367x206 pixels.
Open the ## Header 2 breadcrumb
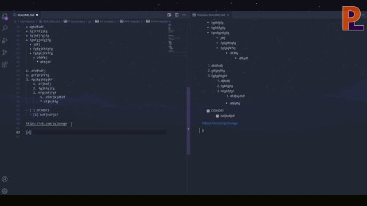click(106, 22)
